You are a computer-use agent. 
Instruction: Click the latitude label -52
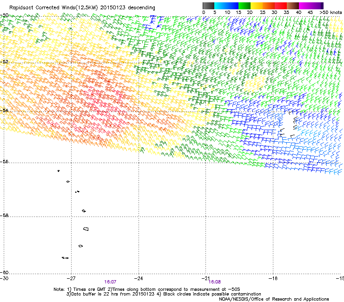(x=4, y=62)
